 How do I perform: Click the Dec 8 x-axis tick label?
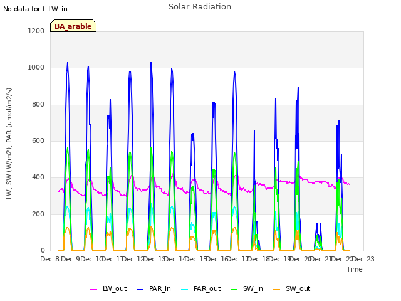pyautogui.click(x=49, y=259)
